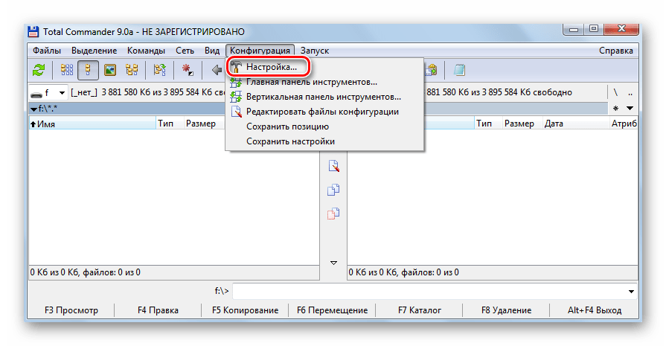666x346 pixels.
Task: Click the F4 Правка button
Action: click(158, 310)
